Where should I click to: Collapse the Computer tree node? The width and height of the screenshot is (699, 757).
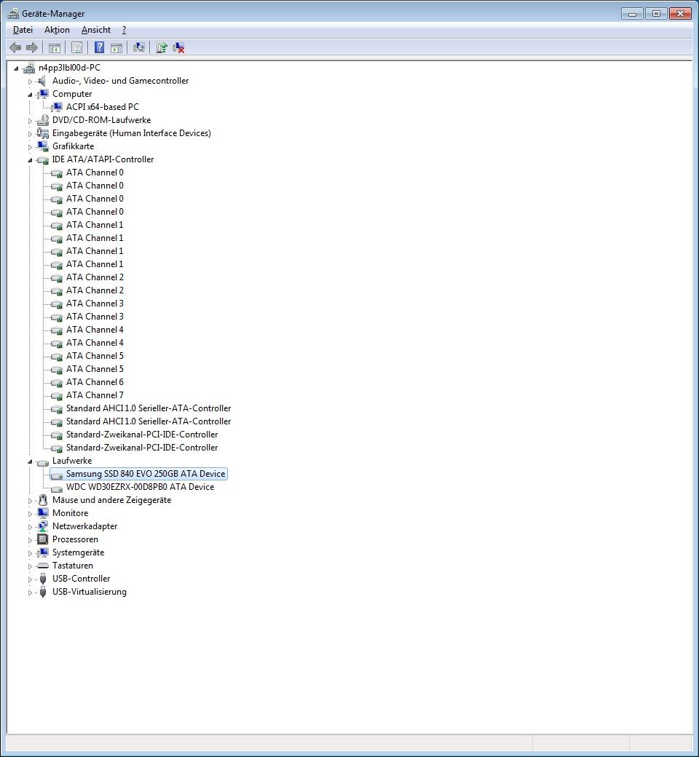click(x=30, y=95)
